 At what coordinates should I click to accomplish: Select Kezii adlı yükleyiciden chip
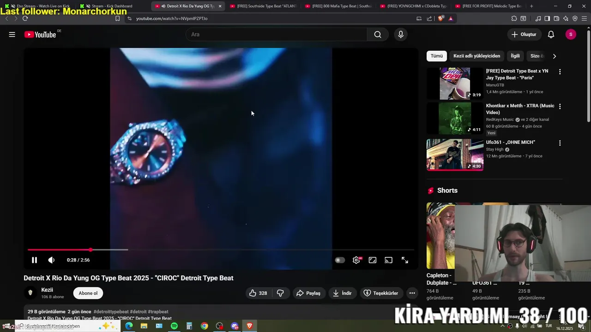tap(476, 56)
